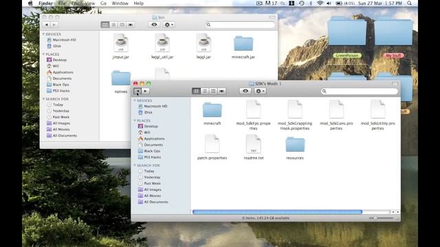Collapse PLACES section in bin window sidebar
This screenshot has height=247, width=440.
coord(44,54)
